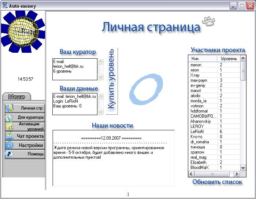Click Ваш куратор box scroll down arrow

(x=101, y=77)
